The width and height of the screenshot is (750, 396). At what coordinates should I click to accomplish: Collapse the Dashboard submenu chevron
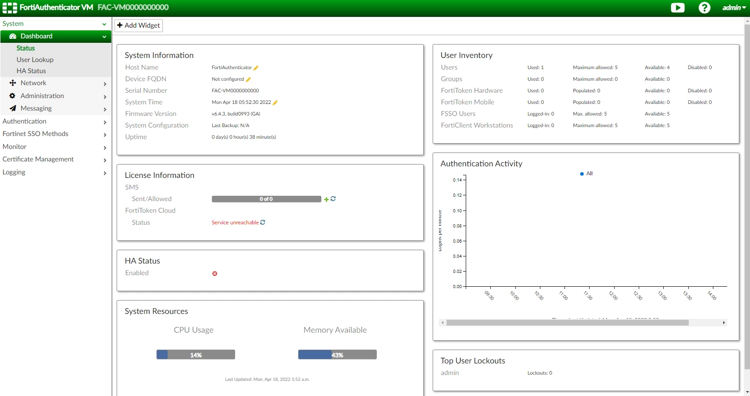pyautogui.click(x=104, y=37)
